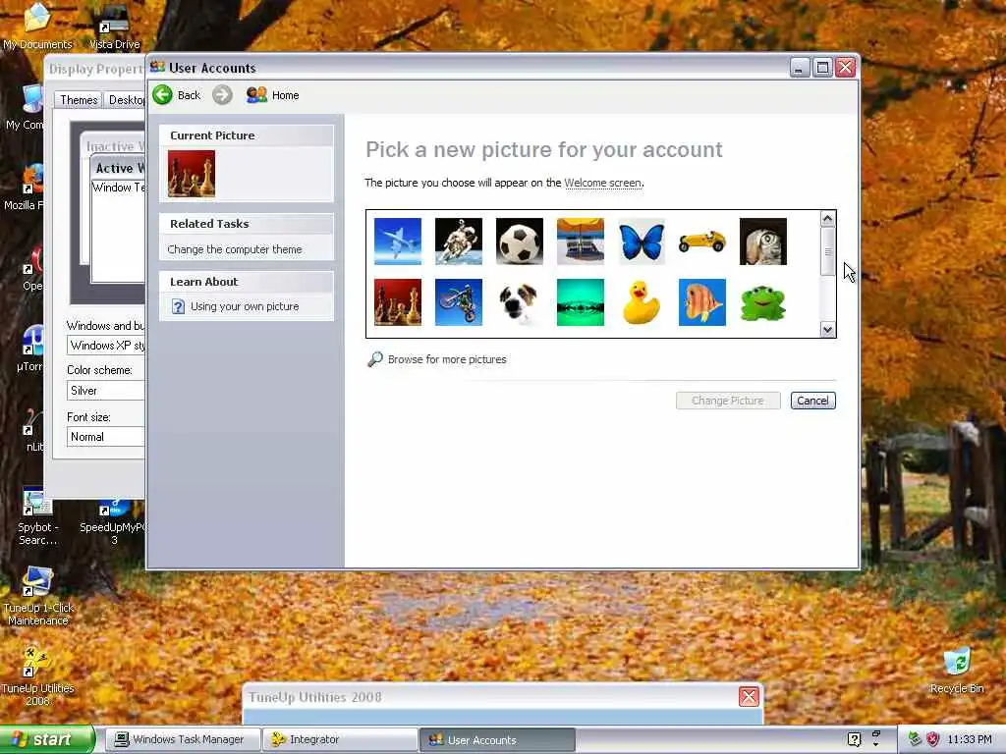Image resolution: width=1006 pixels, height=754 pixels.
Task: Click the User Accounts title bar icon
Action: point(157,67)
